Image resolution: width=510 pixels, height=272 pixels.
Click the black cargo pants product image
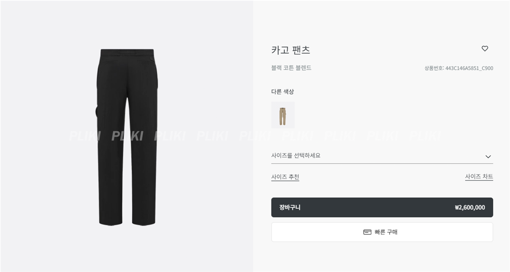tap(127, 137)
